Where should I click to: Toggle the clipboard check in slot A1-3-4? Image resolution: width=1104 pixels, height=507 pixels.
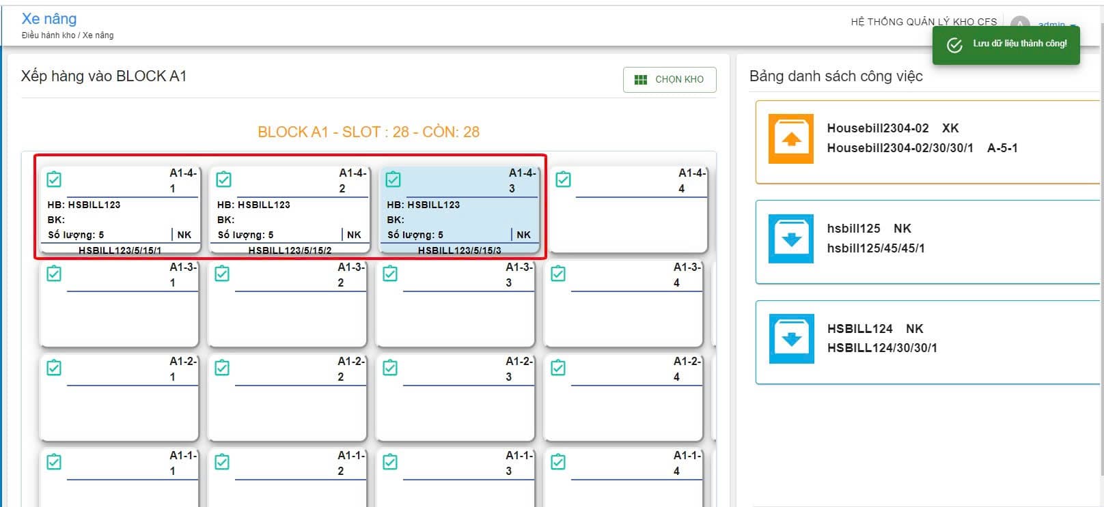(558, 274)
